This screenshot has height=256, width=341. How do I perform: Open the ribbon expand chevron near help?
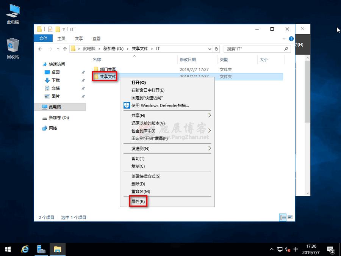click(284, 38)
